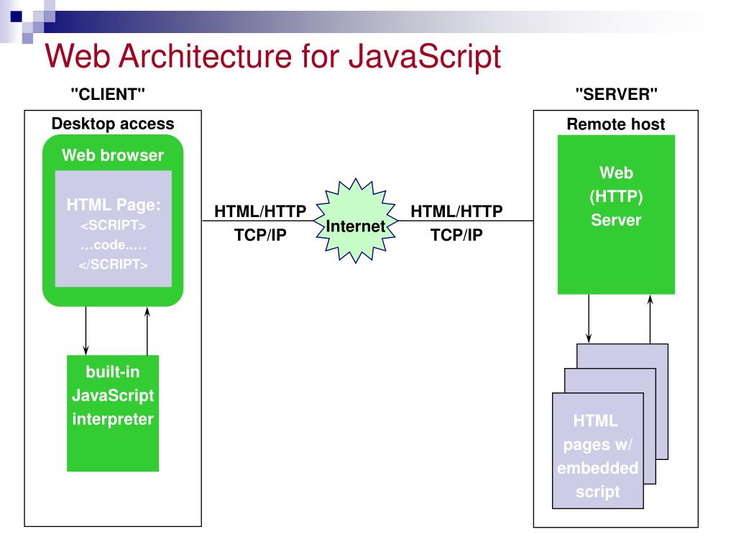The width and height of the screenshot is (736, 552).
Task: Click the HTML pages w/ embedded script page
Action: click(x=597, y=451)
